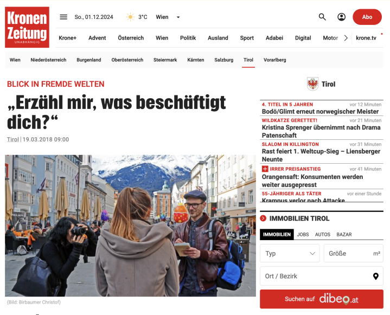Image resolution: width=390 pixels, height=315 pixels.
Task: Click the Suchen auf dibeo.at button
Action: point(322,299)
